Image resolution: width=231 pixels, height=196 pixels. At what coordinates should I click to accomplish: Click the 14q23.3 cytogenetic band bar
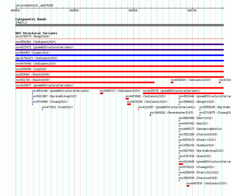[119, 25]
